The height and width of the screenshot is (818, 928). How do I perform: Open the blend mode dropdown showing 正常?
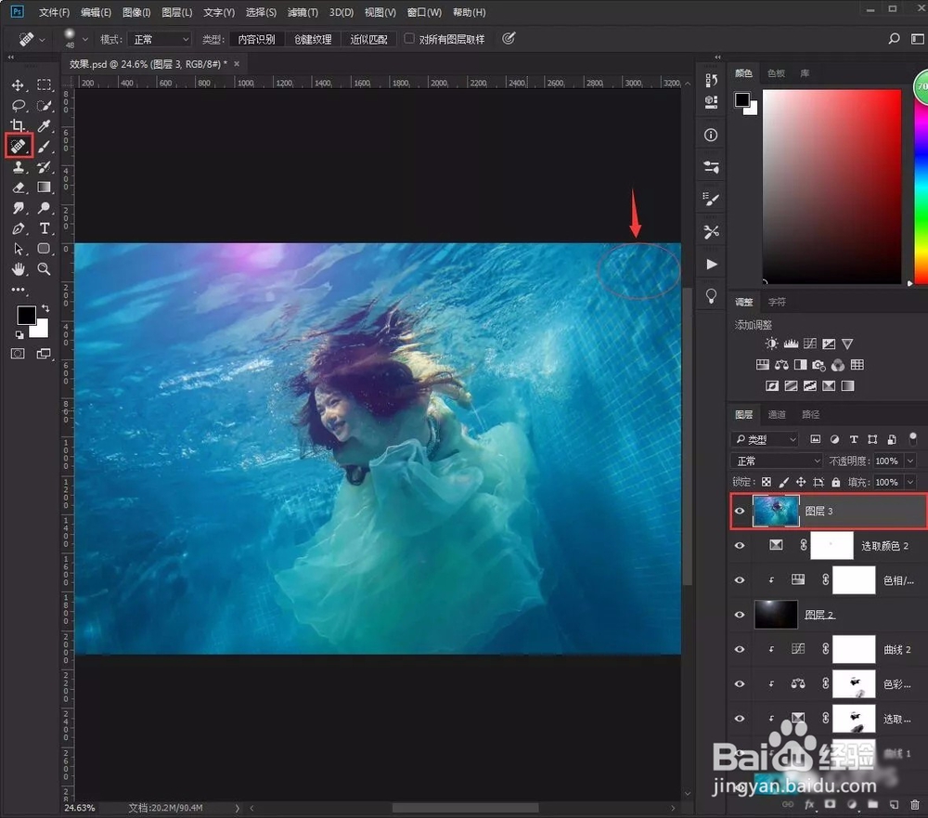pos(776,461)
